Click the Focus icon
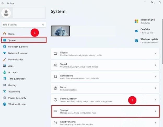Image resolution: width=163 pixels, height=127 pixels. tap(55, 88)
